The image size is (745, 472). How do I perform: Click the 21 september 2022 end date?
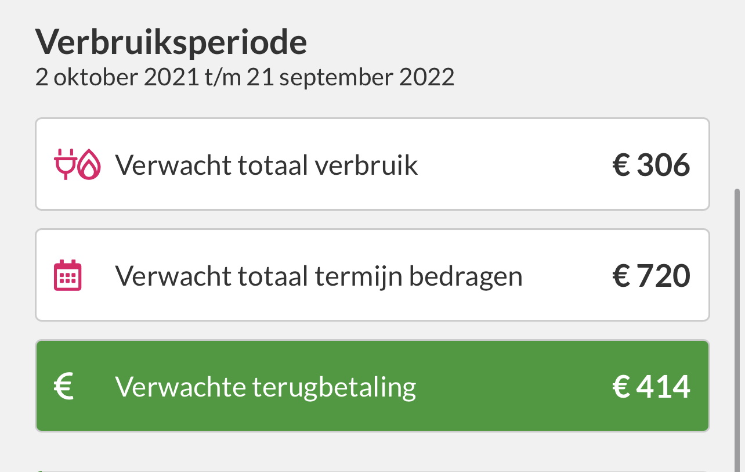(350, 77)
